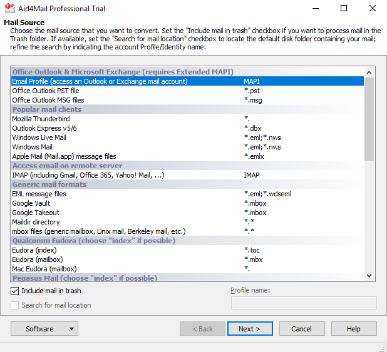Select Google Vault mbox source
The height and width of the screenshot is (352, 387).
[x=187, y=203]
